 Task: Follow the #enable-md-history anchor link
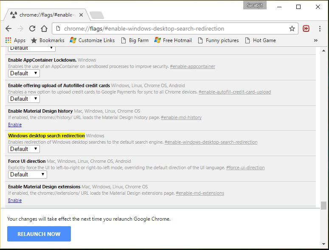[181, 117]
